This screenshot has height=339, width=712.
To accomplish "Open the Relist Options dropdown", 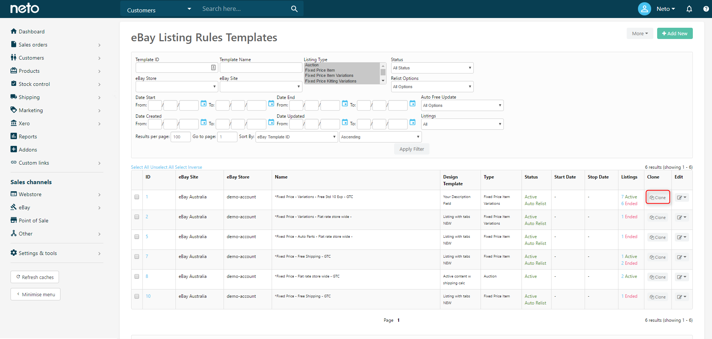I will 432,87.
